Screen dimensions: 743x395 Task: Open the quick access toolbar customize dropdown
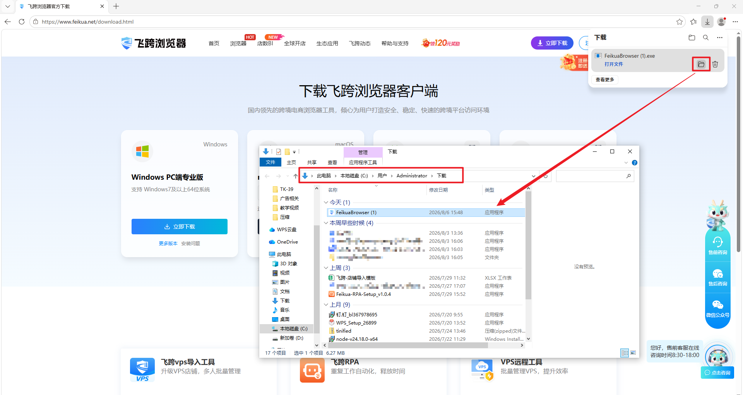click(294, 152)
